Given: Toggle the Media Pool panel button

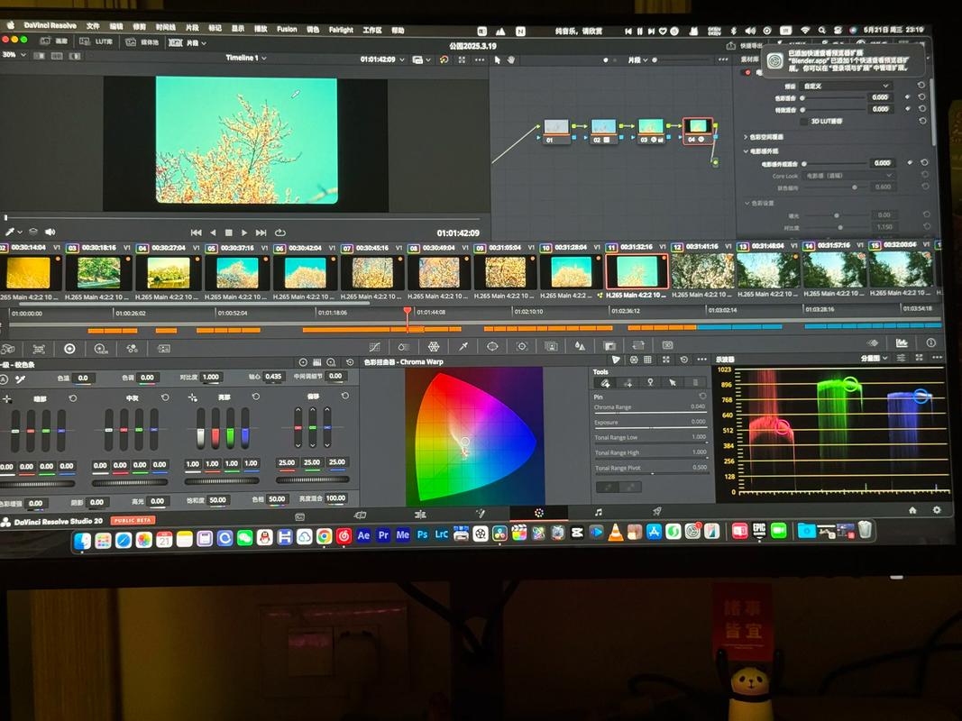Looking at the screenshot, I should (x=142, y=41).
